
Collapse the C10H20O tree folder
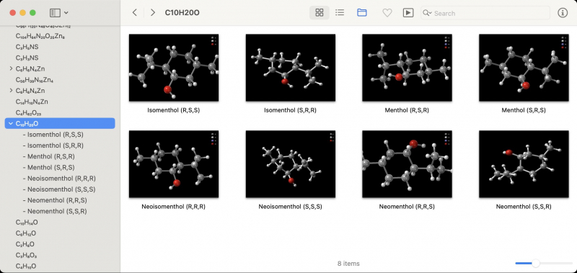click(11, 124)
